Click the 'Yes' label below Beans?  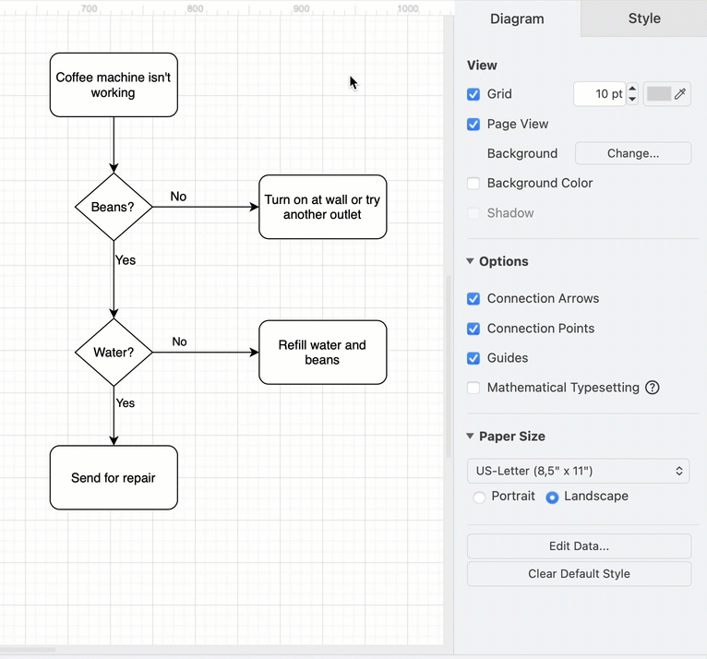coord(126,260)
